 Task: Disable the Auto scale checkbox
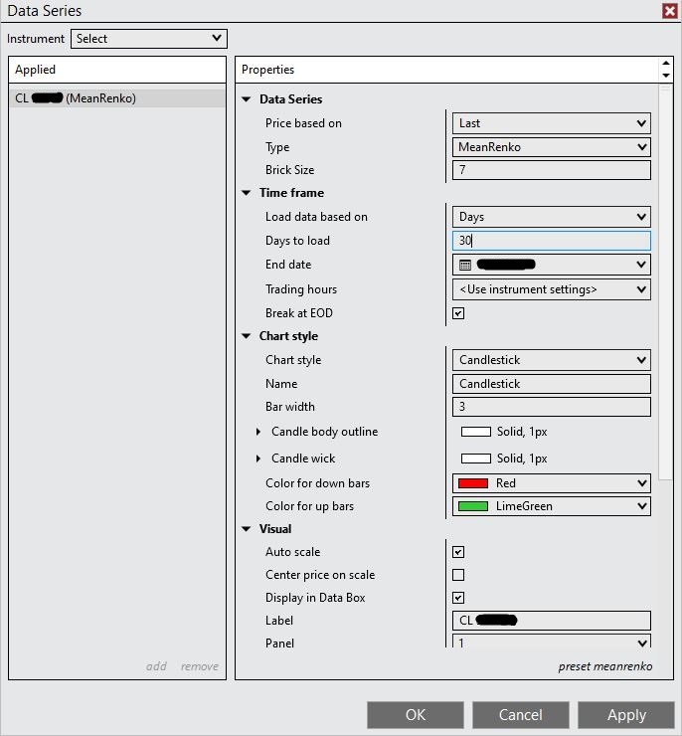458,552
